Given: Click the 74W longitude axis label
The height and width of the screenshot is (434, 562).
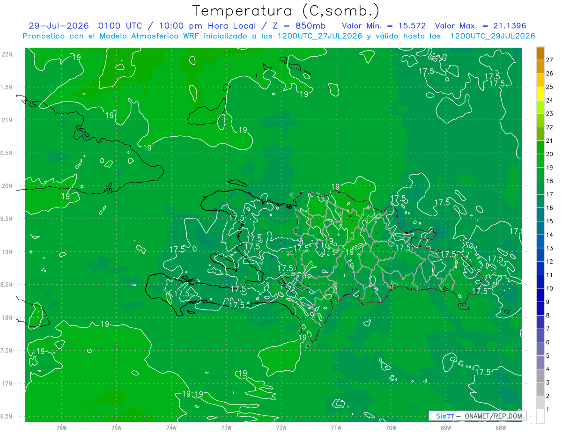Looking at the screenshot, I should coord(171,427).
